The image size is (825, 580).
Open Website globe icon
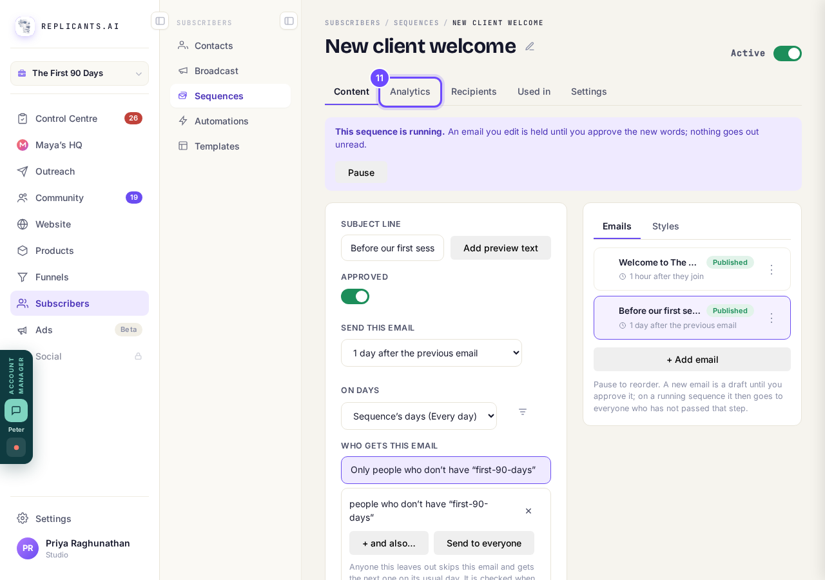coord(23,224)
